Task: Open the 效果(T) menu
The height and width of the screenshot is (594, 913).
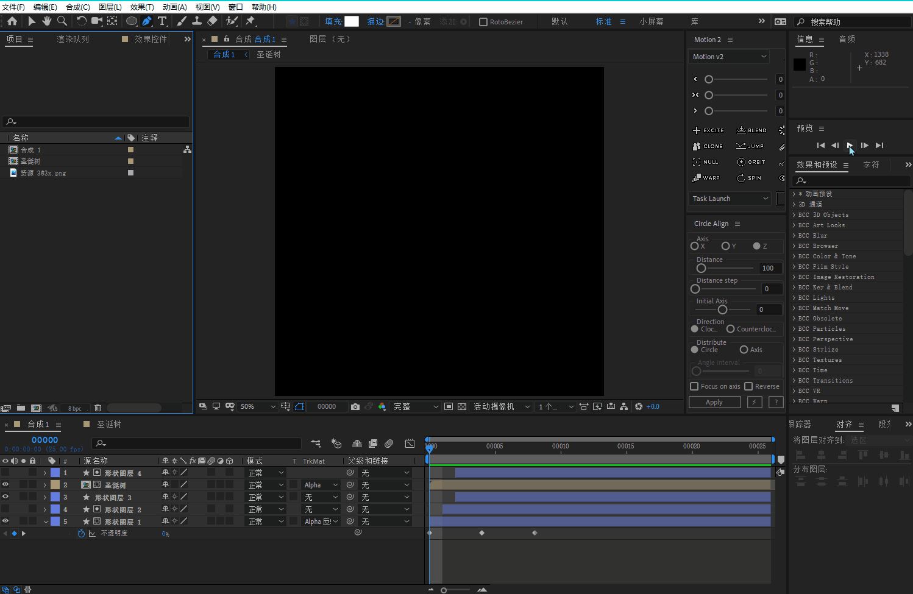Action: point(141,7)
